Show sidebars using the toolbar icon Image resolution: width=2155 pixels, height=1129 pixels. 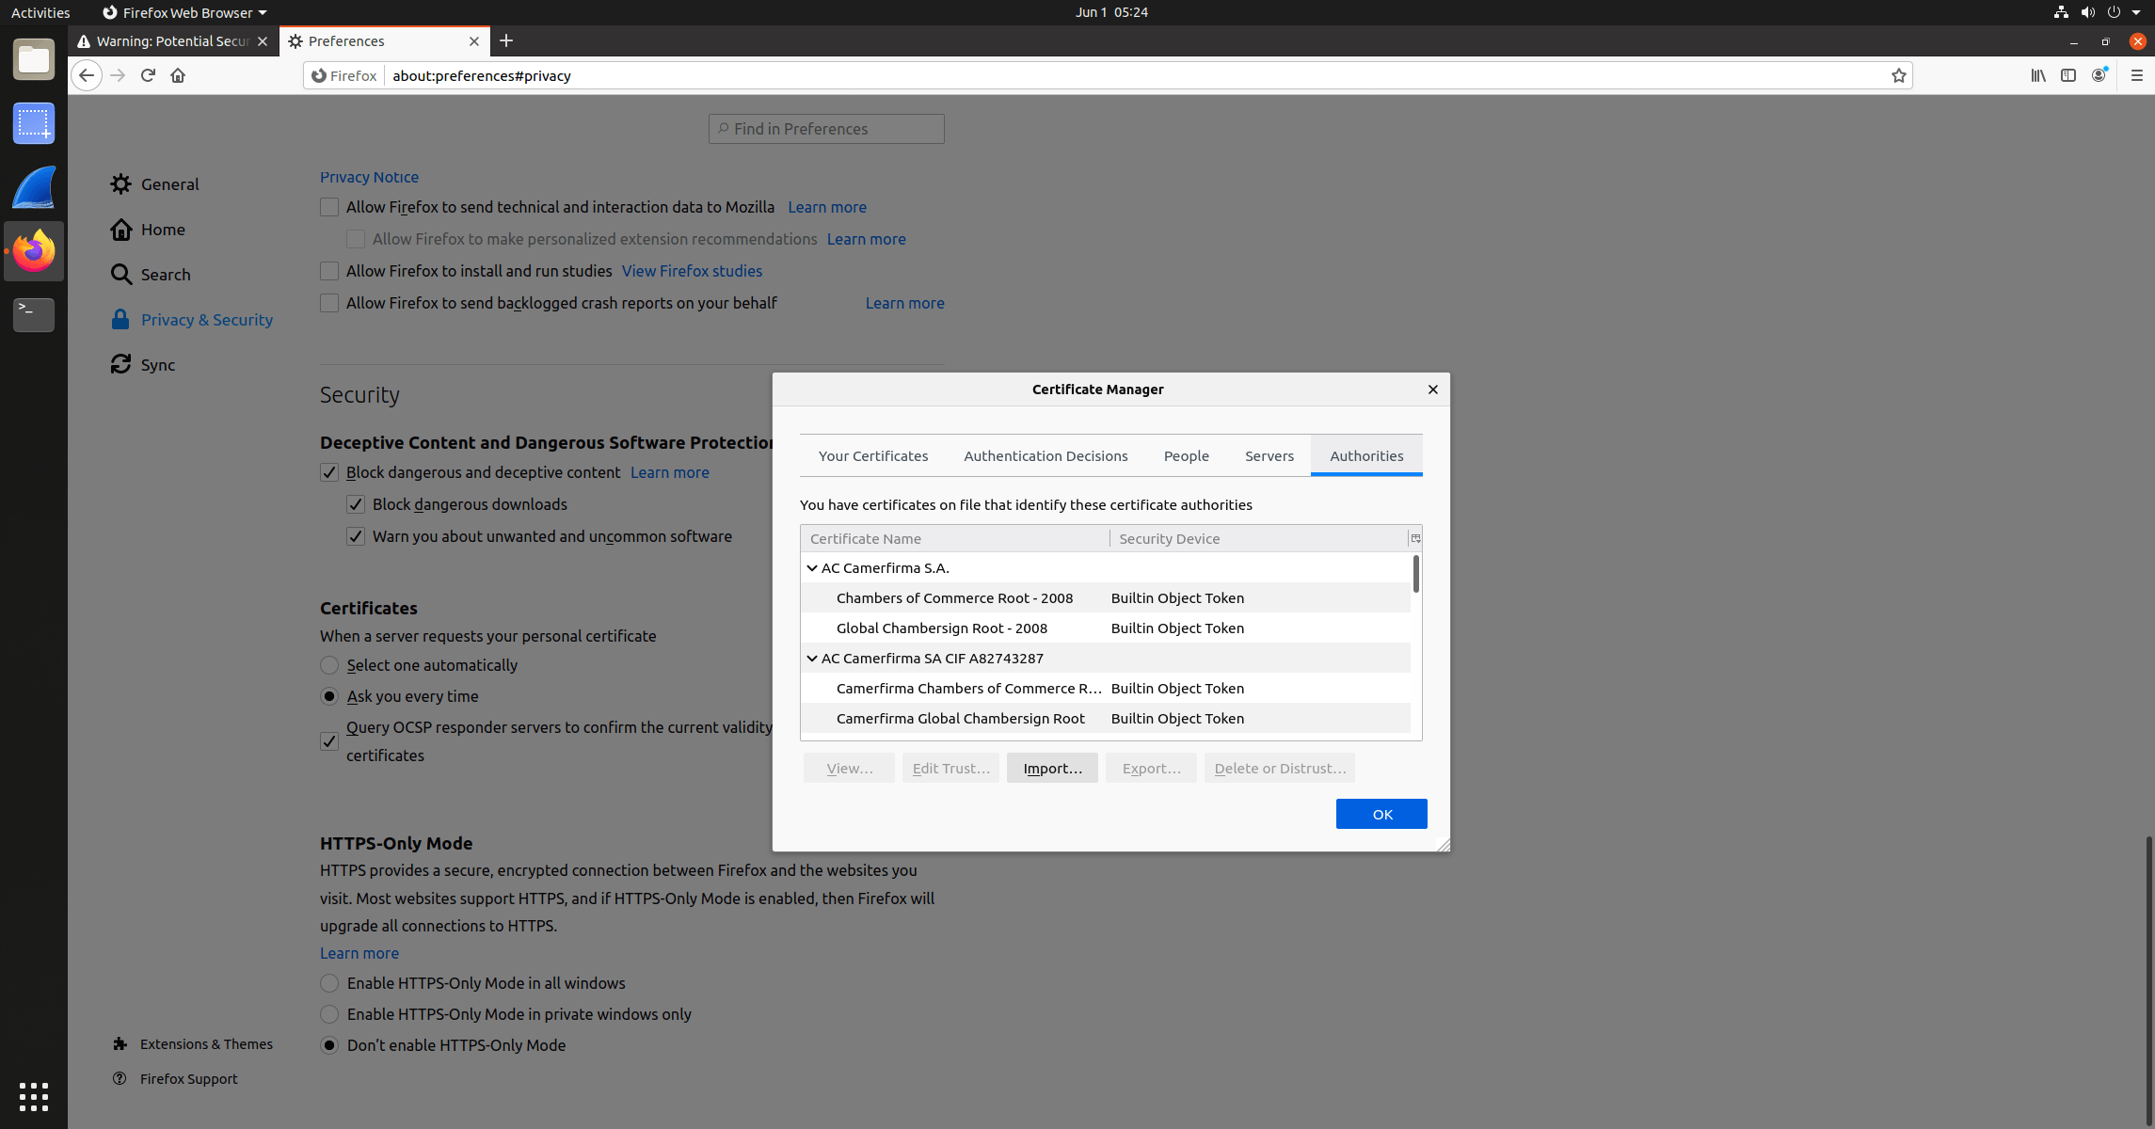[2068, 75]
